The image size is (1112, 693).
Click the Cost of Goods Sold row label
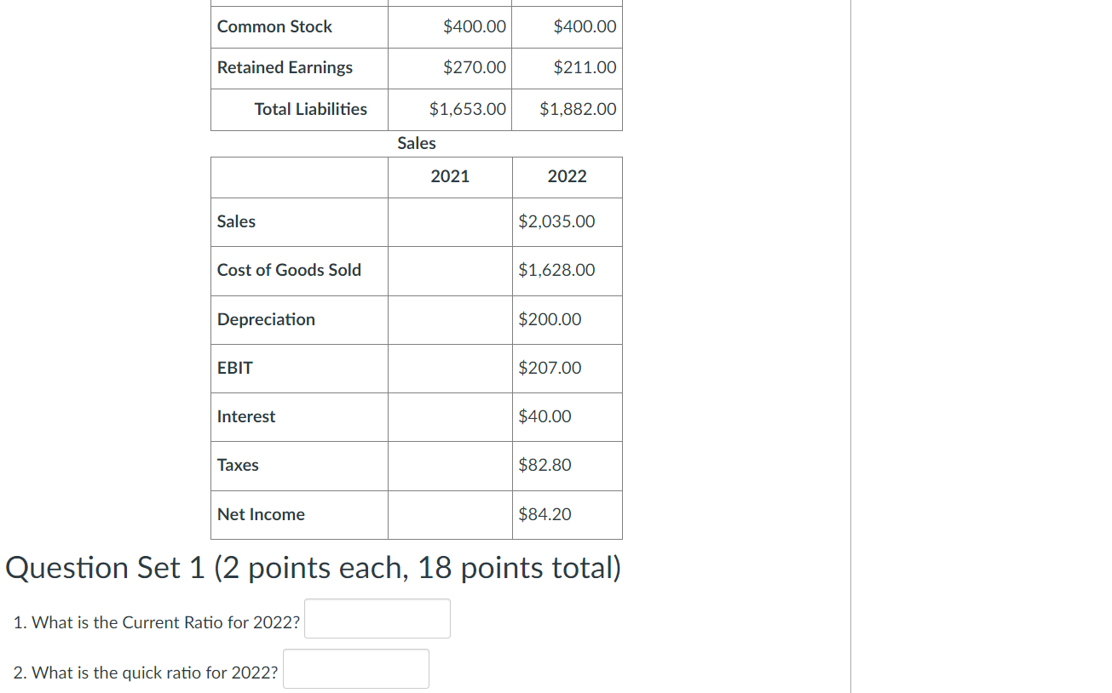coord(289,270)
